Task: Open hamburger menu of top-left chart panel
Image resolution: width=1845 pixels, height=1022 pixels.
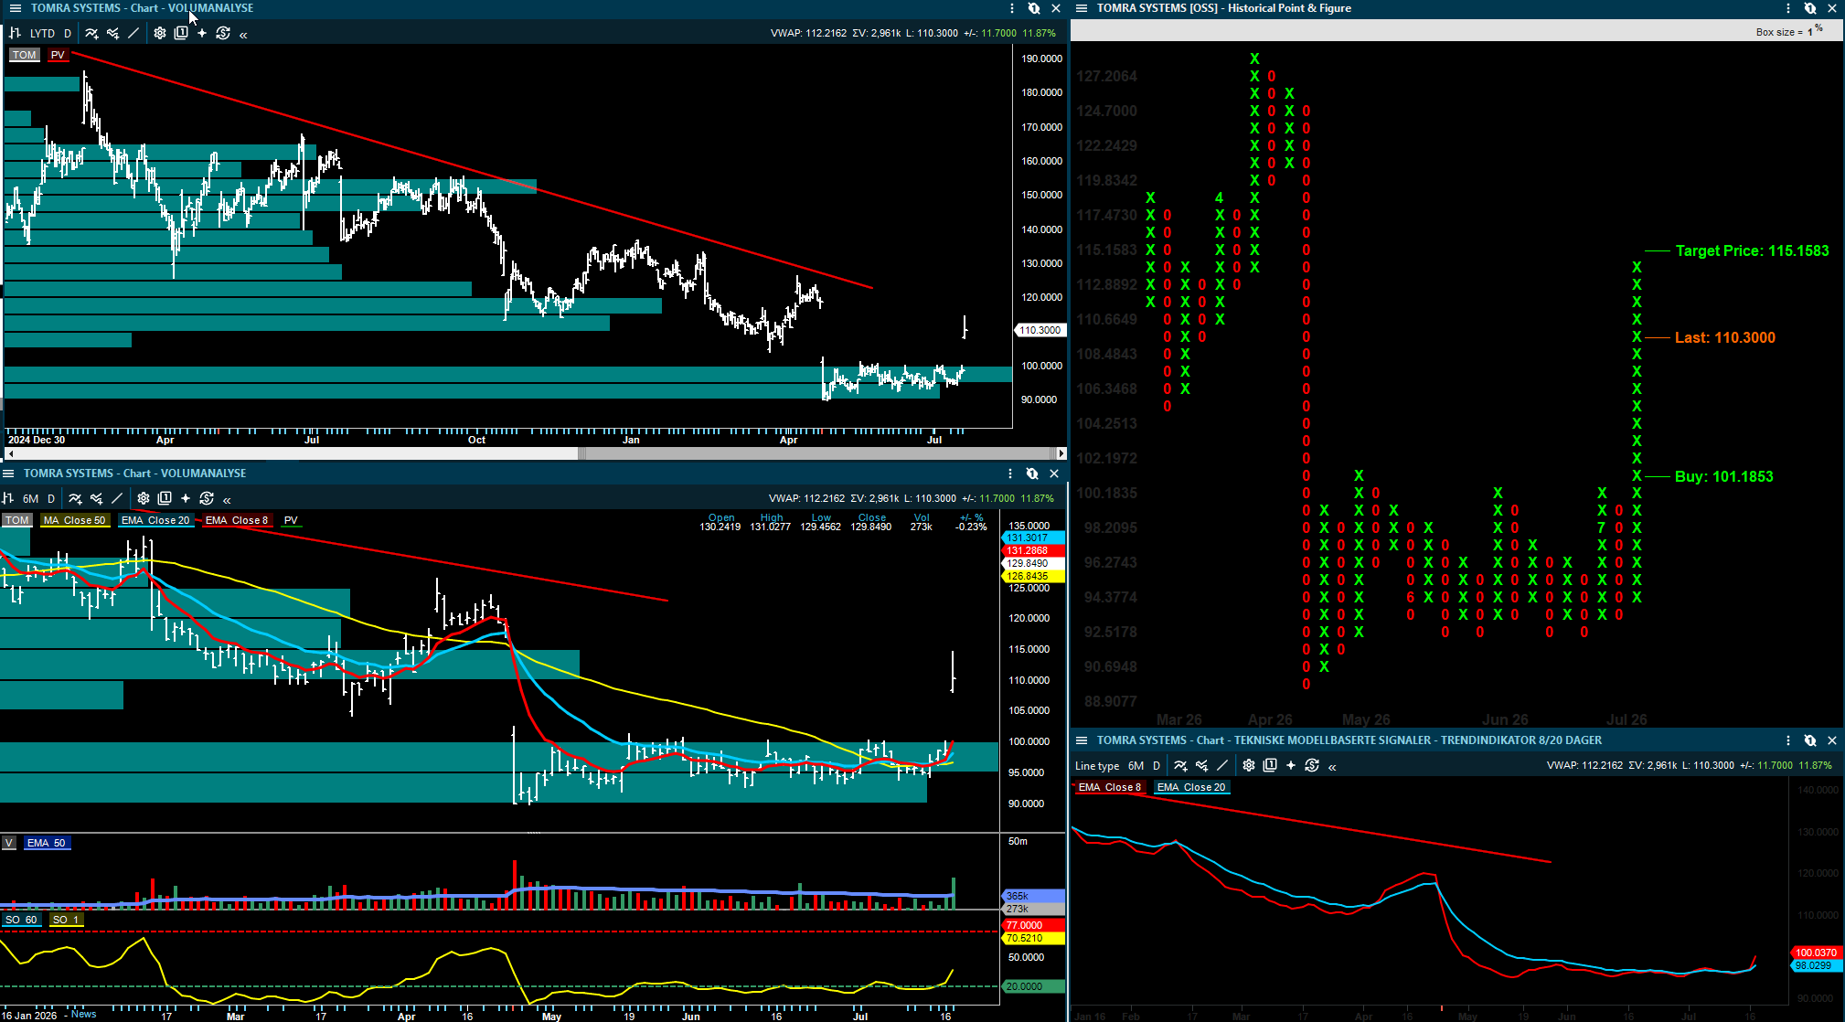Action: pyautogui.click(x=15, y=8)
